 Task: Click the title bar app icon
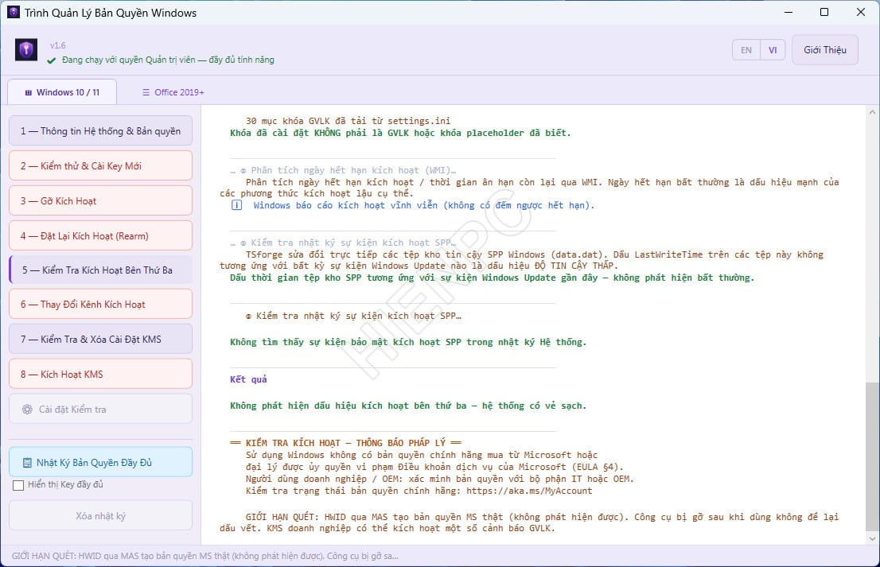point(14,13)
